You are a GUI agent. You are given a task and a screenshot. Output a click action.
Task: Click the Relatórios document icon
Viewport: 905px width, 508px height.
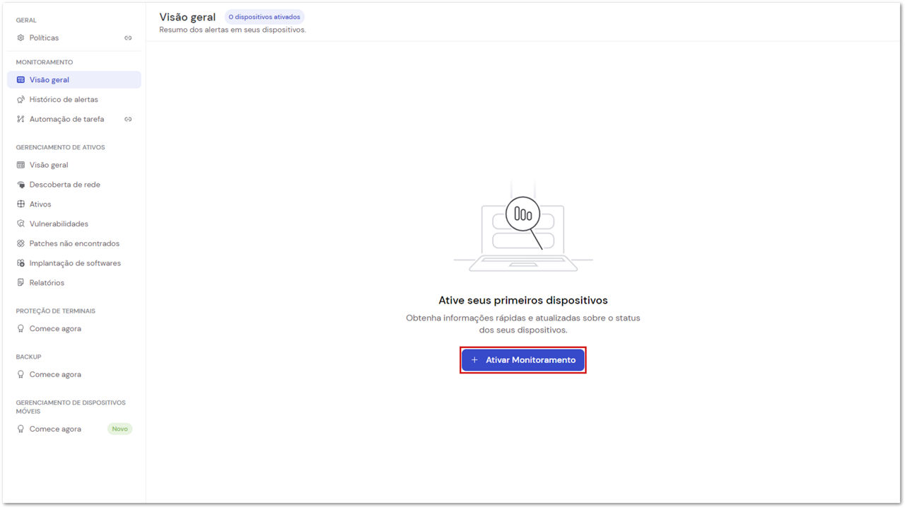(x=21, y=283)
